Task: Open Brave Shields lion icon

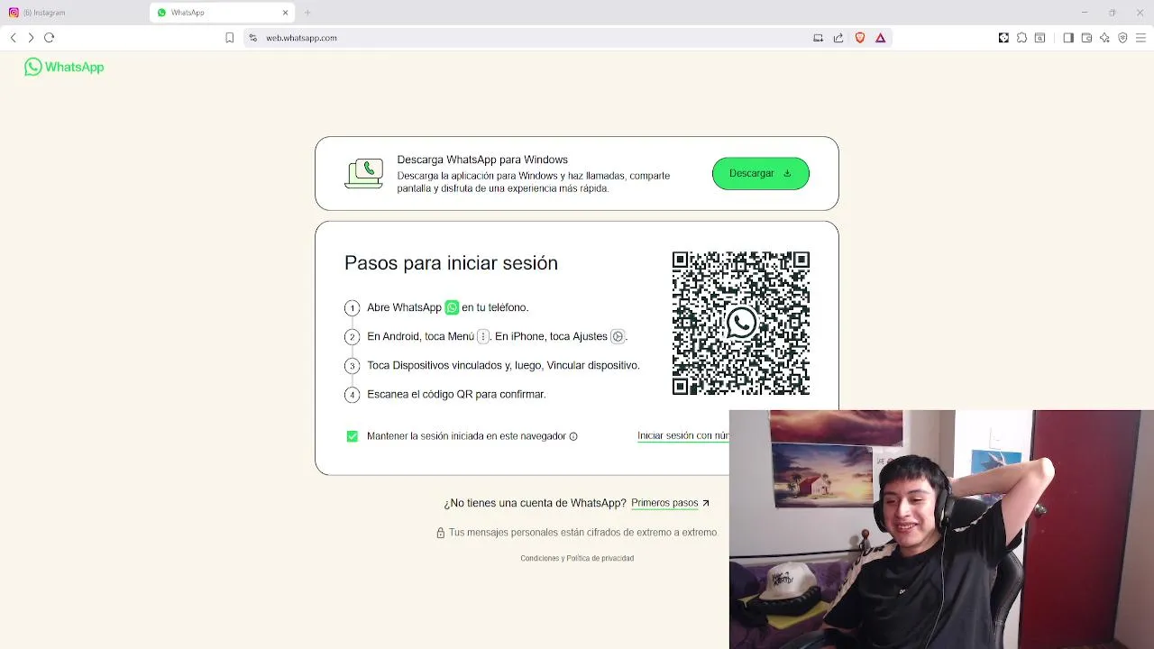Action: 860,38
